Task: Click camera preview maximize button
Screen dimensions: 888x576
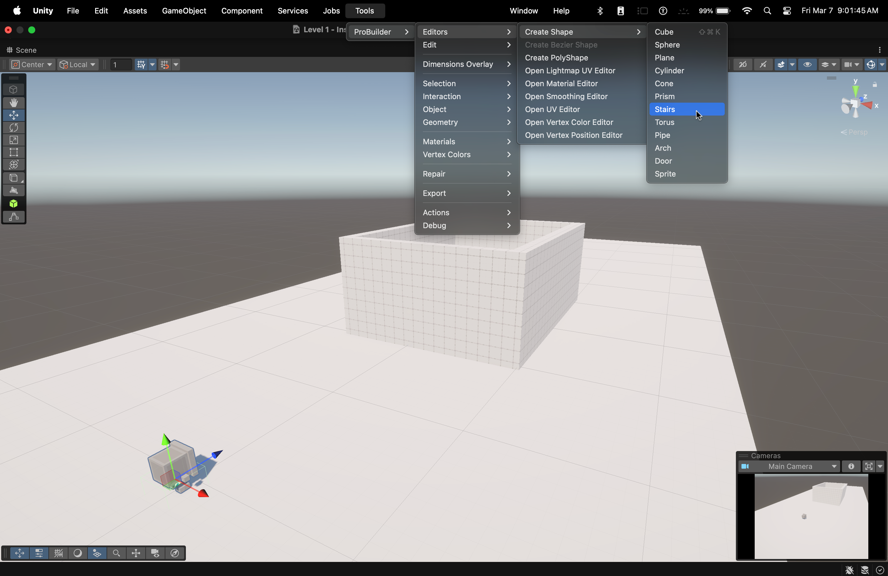Action: [869, 467]
